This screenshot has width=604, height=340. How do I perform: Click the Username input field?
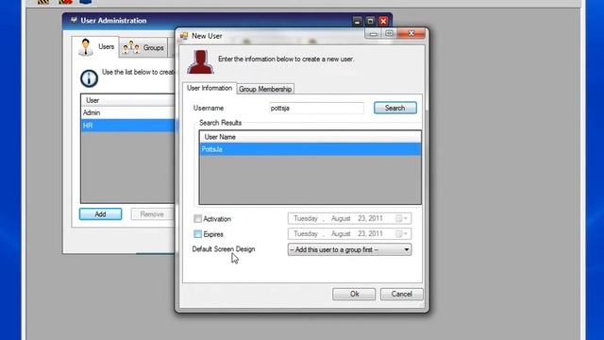pos(316,108)
